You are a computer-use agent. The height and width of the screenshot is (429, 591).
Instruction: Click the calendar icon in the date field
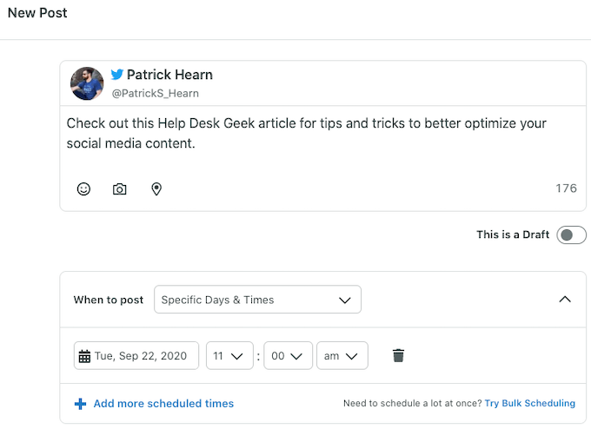tap(84, 356)
